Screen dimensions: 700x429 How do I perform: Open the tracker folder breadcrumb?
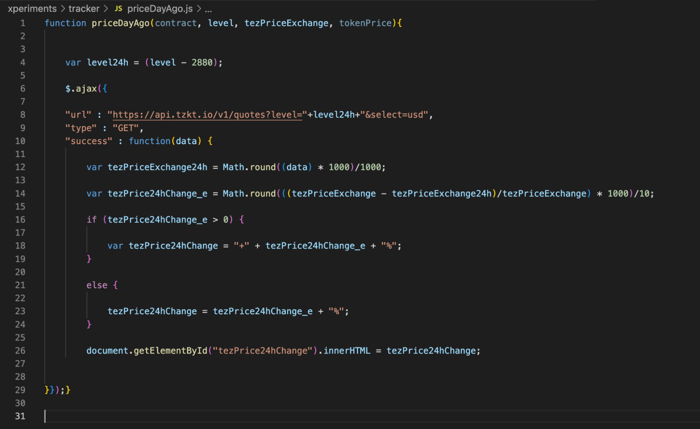[84, 8]
